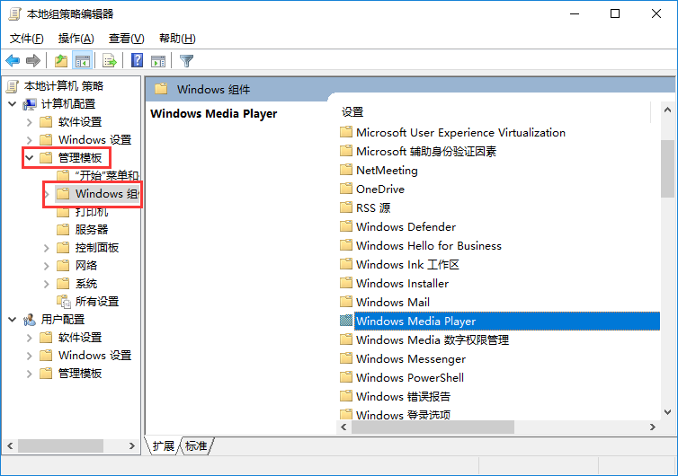
Task: Toggle the show/hide console tree icon
Action: coord(83,61)
